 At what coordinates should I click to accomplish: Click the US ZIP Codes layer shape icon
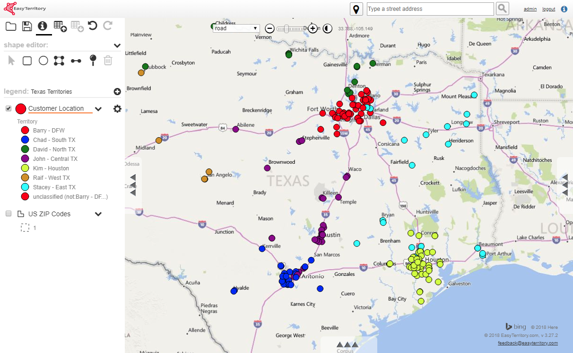click(21, 214)
